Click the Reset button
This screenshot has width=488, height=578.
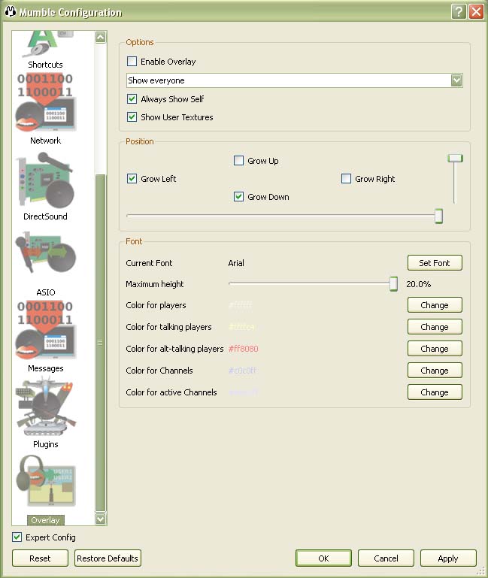[x=40, y=558]
